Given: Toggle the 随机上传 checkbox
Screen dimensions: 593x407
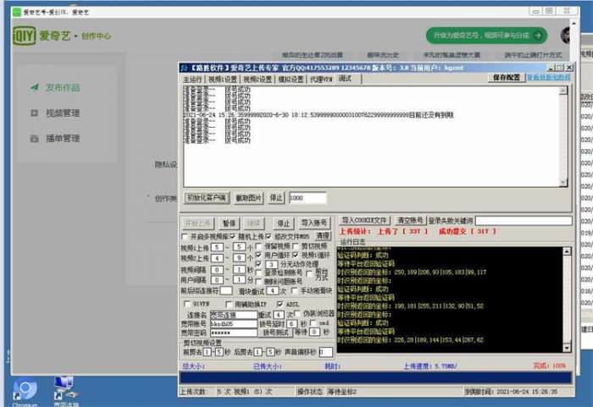Looking at the screenshot, I should (x=233, y=237).
